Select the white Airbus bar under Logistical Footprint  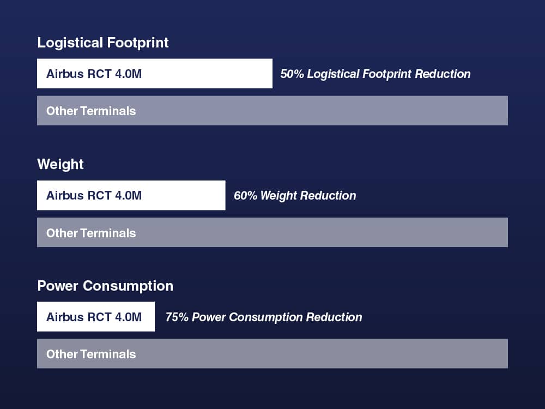tap(207, 74)
